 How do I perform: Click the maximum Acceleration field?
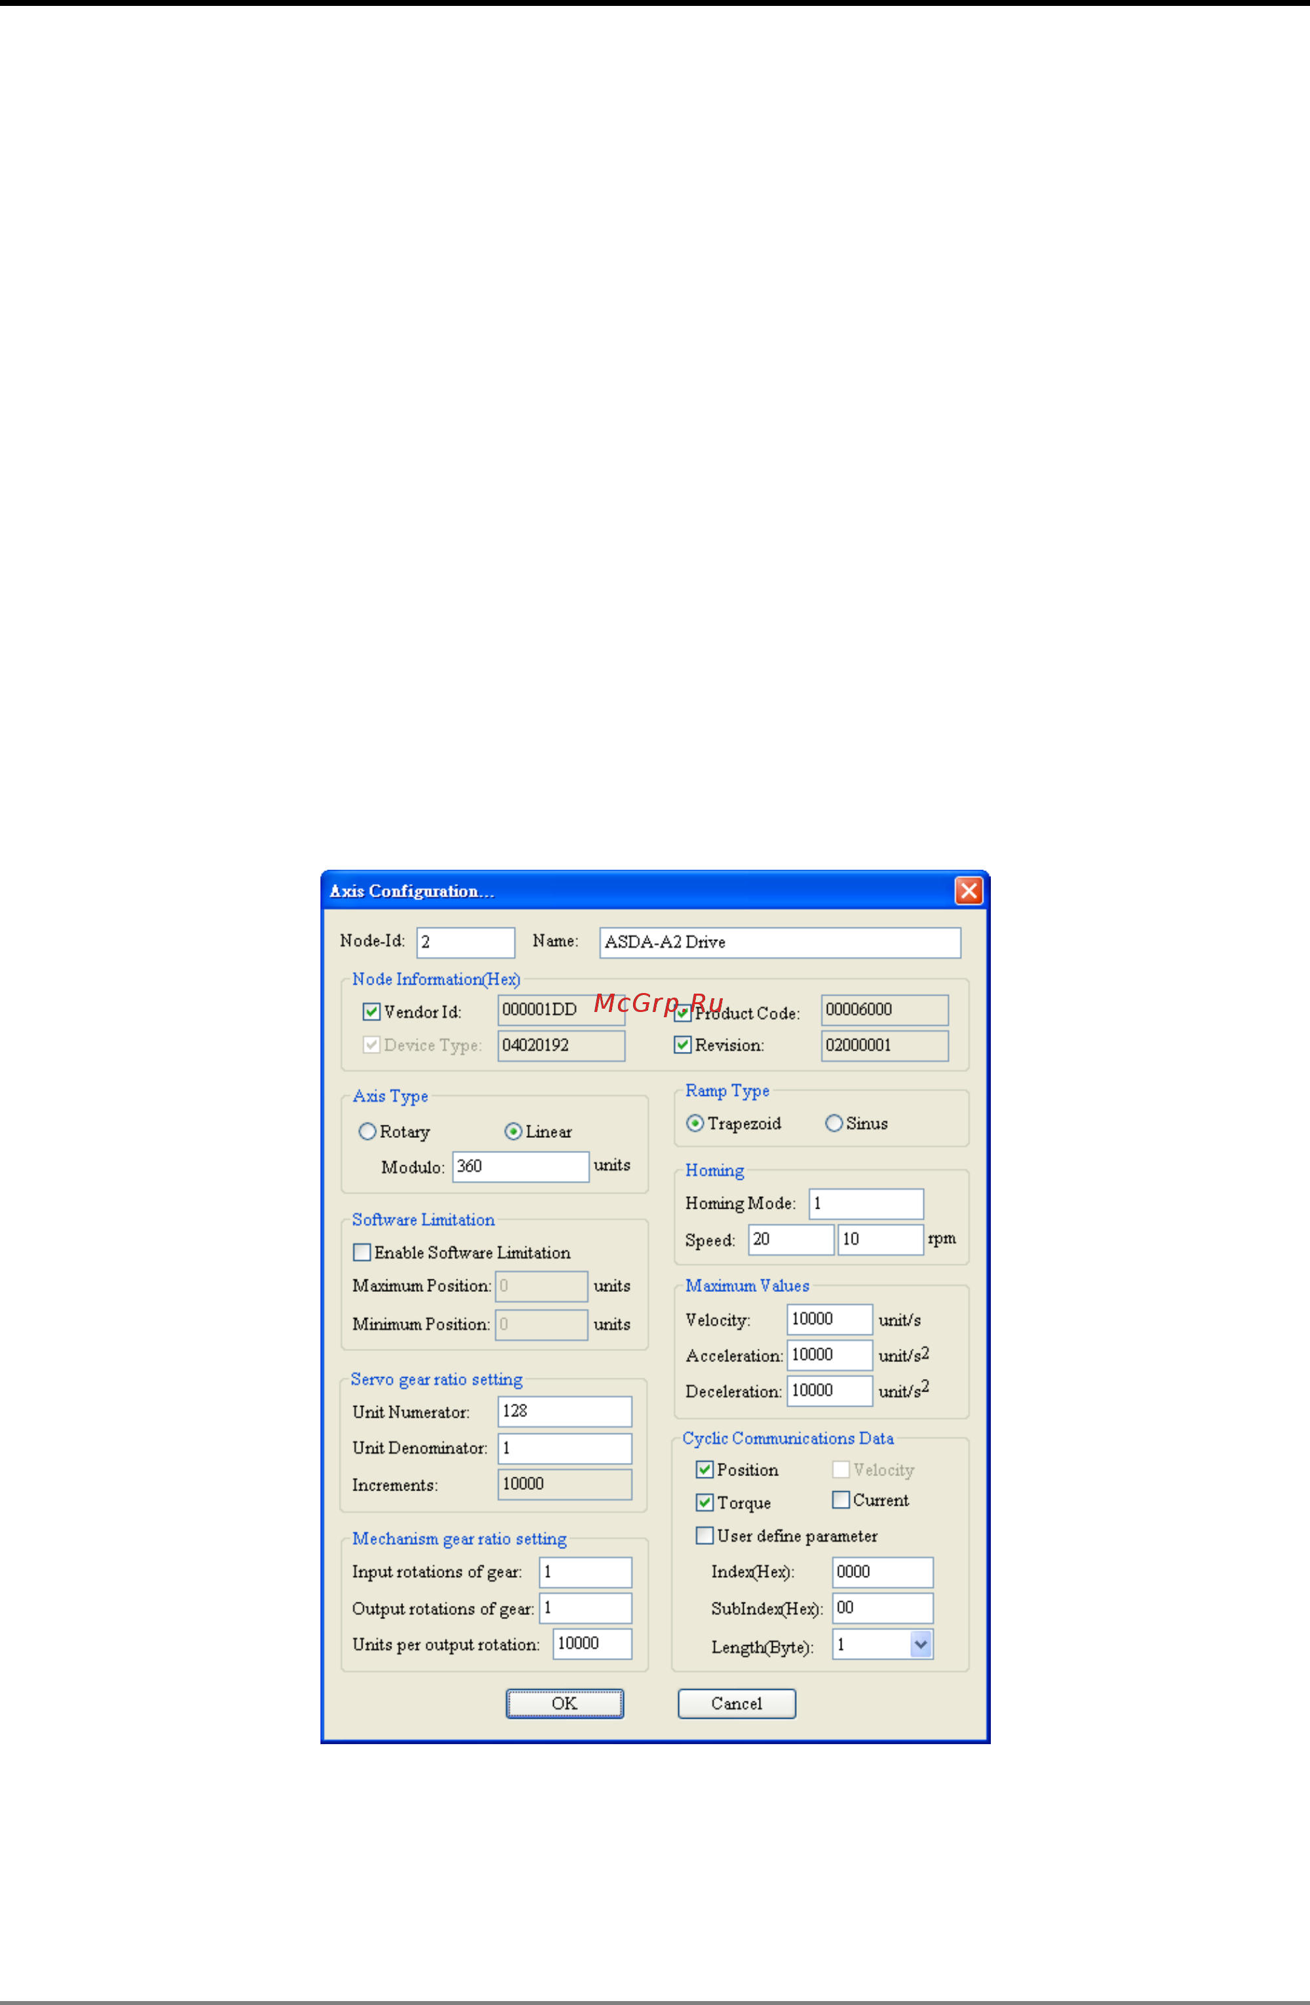click(x=830, y=1355)
